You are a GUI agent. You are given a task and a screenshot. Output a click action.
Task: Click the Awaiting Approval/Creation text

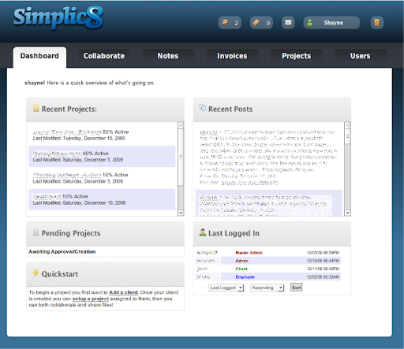click(x=62, y=251)
